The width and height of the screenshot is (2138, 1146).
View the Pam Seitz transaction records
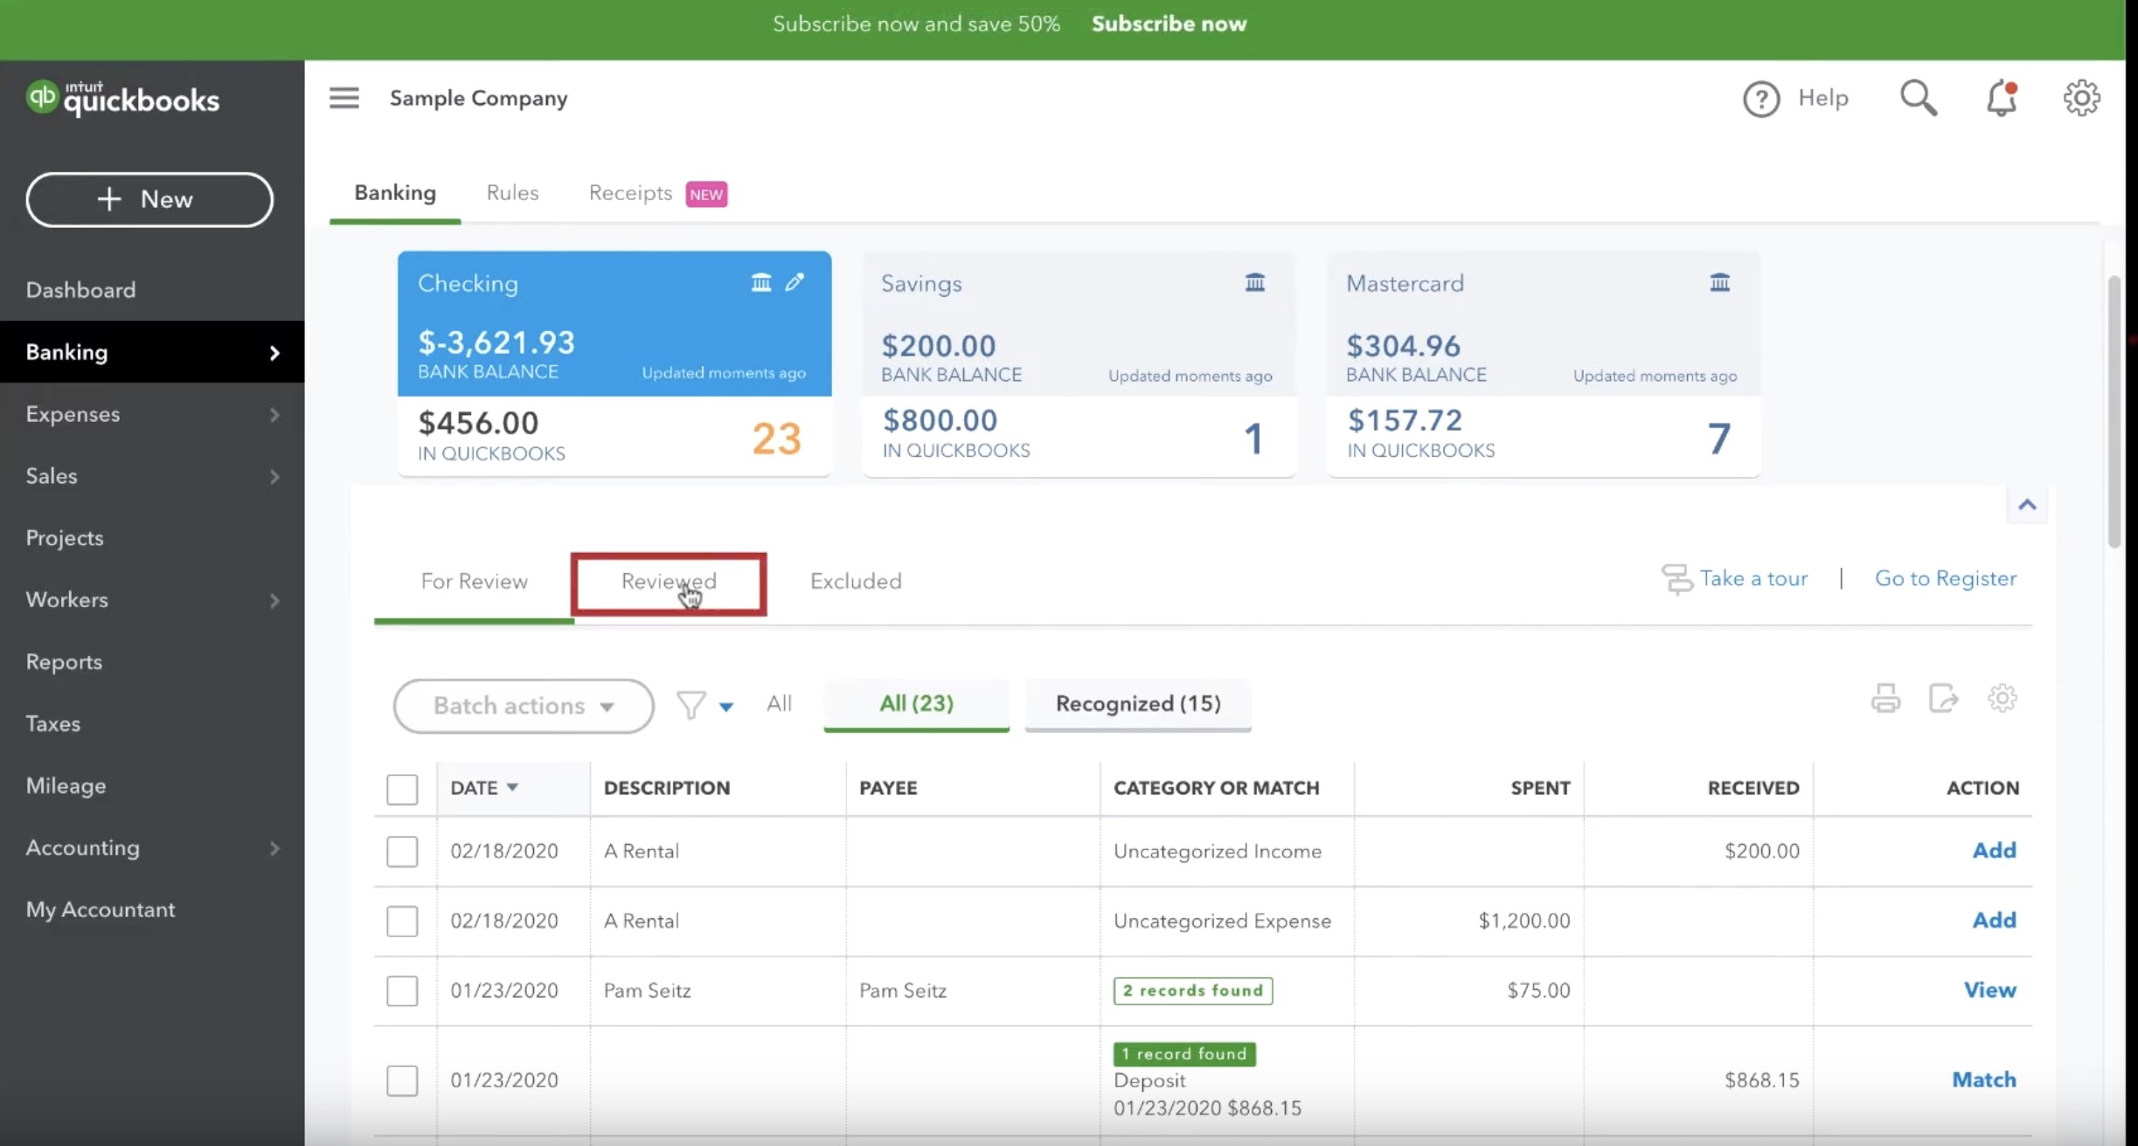click(x=1989, y=991)
